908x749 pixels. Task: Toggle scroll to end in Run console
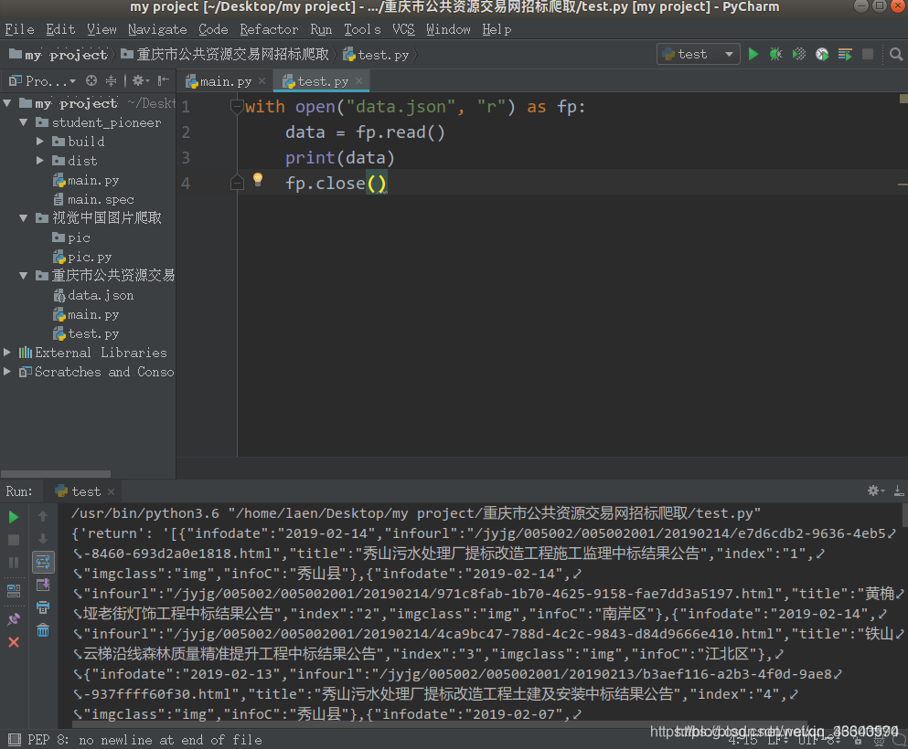43,585
